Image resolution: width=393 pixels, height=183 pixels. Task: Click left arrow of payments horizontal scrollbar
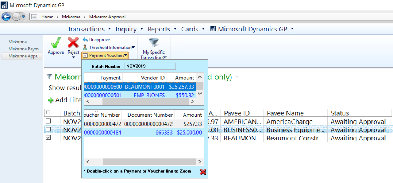[88, 102]
